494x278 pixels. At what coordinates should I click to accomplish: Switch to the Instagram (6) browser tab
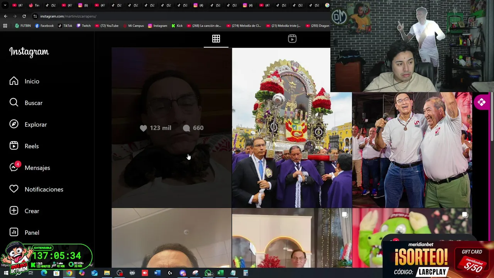[x=83, y=5]
